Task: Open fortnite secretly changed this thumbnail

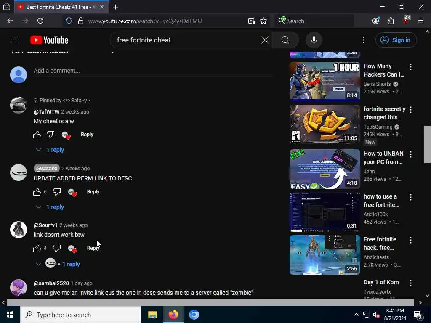Action: [325, 124]
